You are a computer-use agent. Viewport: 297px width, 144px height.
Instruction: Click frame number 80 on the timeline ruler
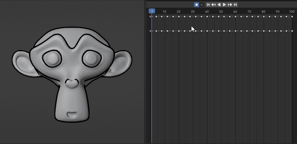[x=264, y=12]
